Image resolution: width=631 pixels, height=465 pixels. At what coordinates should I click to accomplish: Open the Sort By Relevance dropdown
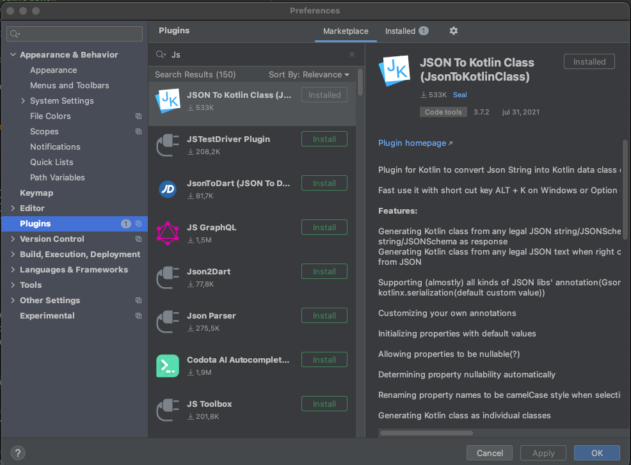(x=309, y=74)
